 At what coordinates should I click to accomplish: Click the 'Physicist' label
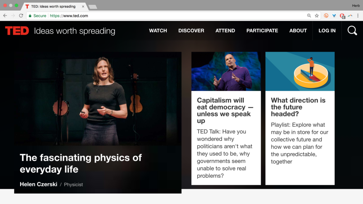(73, 185)
